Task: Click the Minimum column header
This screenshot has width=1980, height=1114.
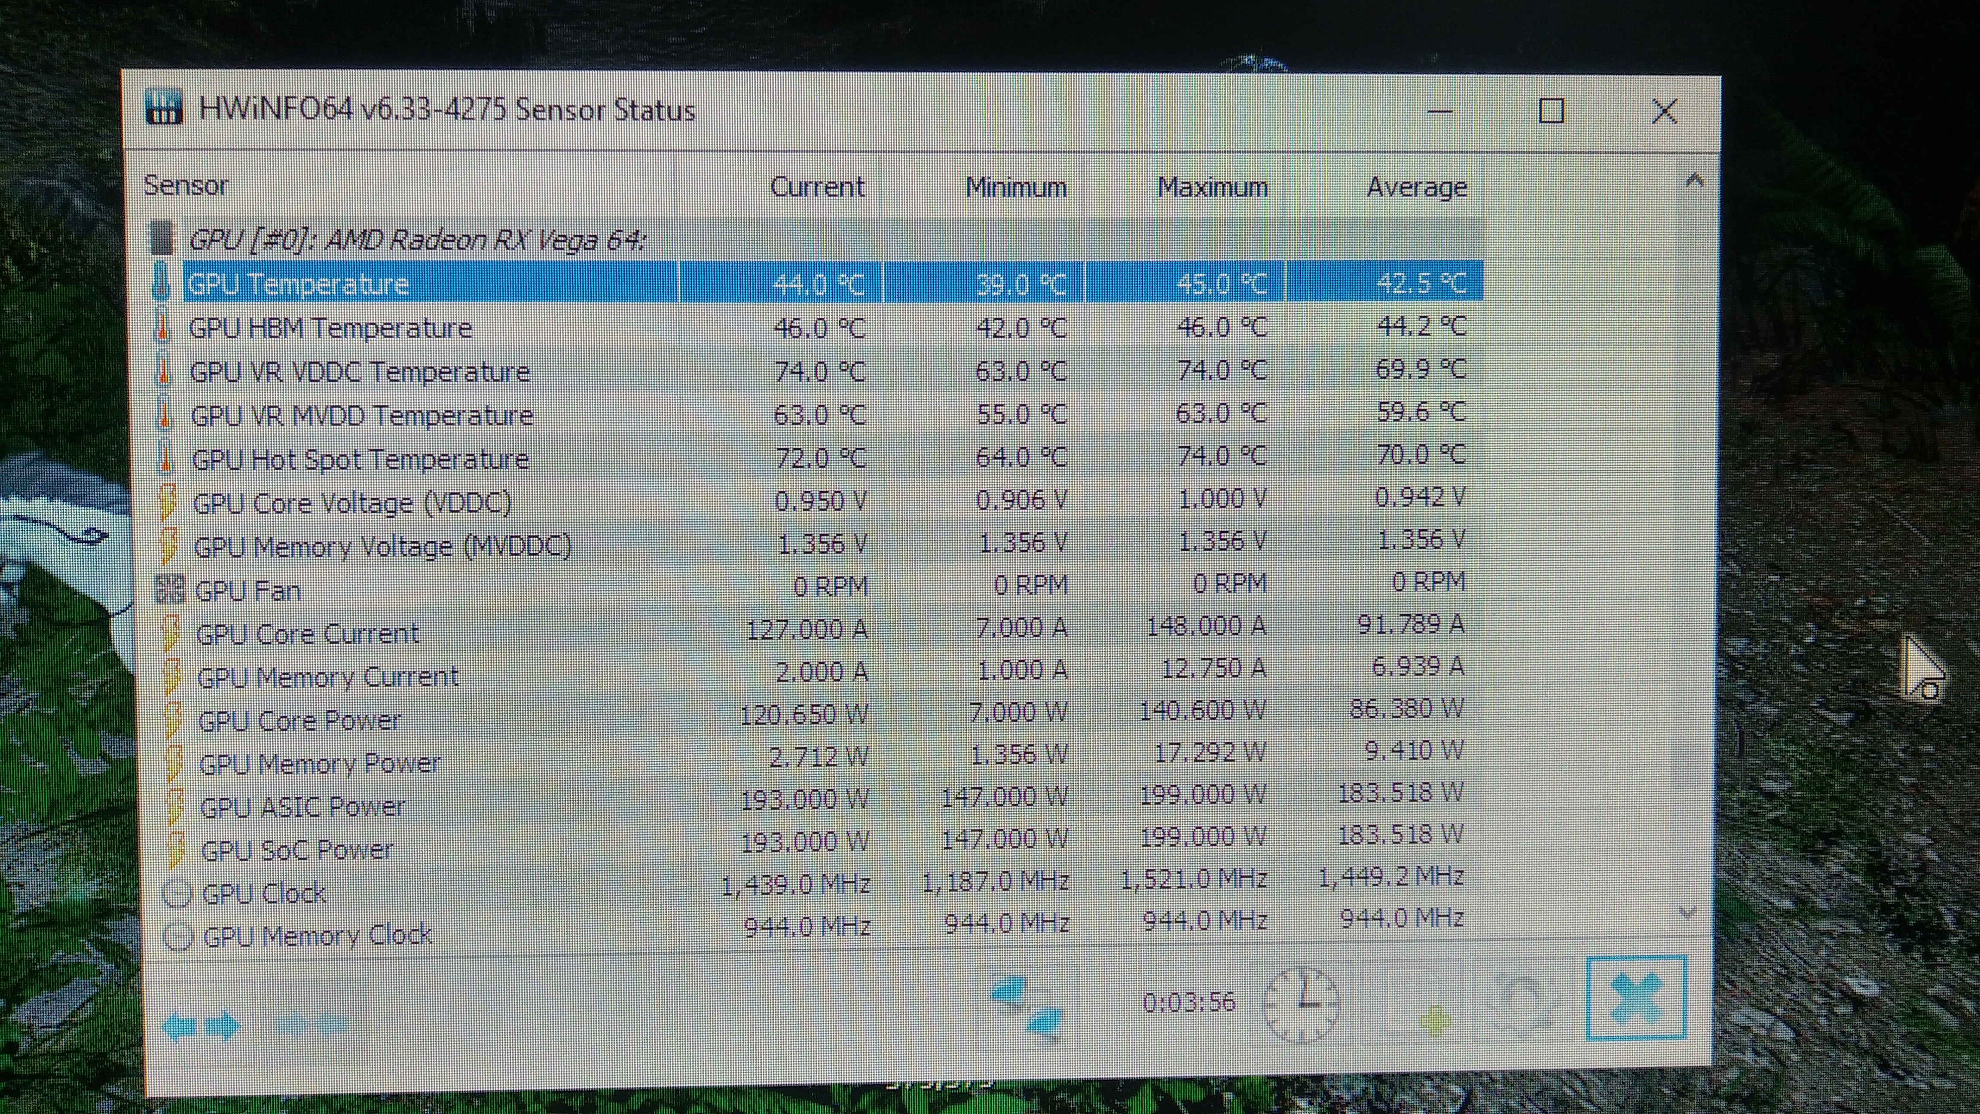Action: point(1016,187)
